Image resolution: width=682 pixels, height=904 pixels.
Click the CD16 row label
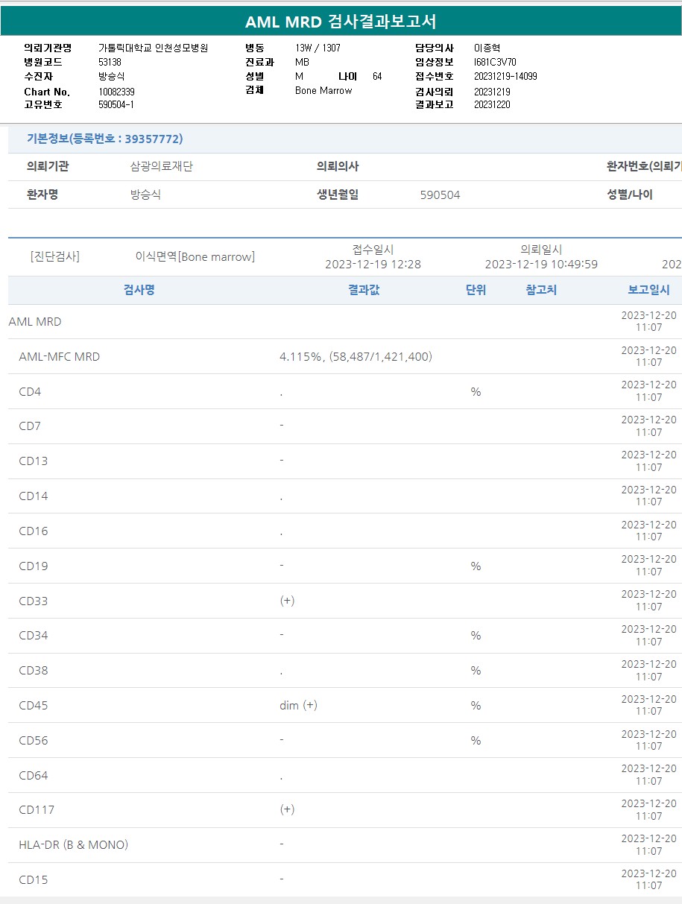[x=33, y=531]
